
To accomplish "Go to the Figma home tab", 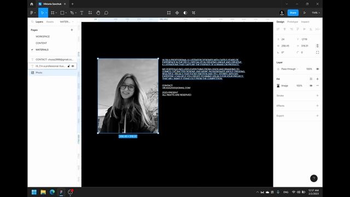I will tap(32, 4).
